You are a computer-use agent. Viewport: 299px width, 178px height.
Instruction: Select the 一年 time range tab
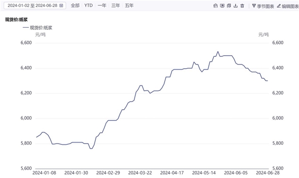(x=102, y=6)
